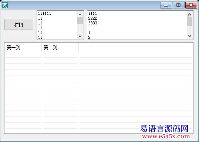
Task: Minimize the window
Action: click(166, 5)
